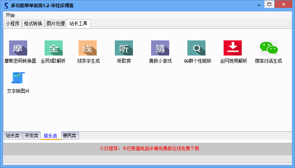Launch the 全民K歌解析 icon
295x168 pixels.
click(x=53, y=48)
